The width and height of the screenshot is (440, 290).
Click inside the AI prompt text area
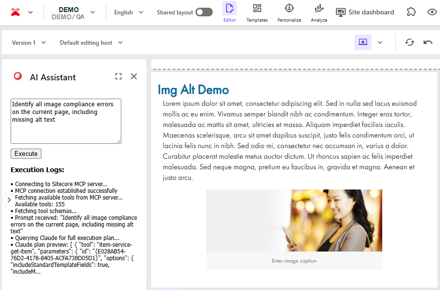[x=65, y=121]
